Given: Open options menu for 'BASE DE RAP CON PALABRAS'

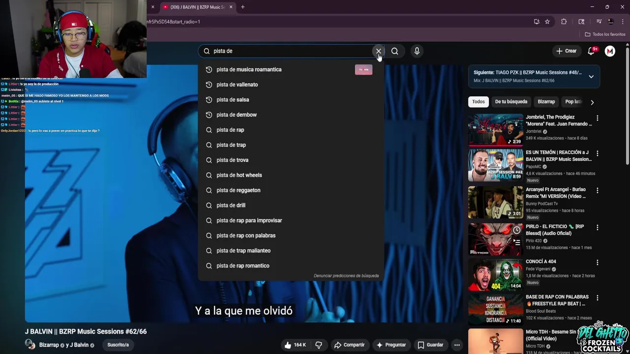Looking at the screenshot, I should point(597,298).
